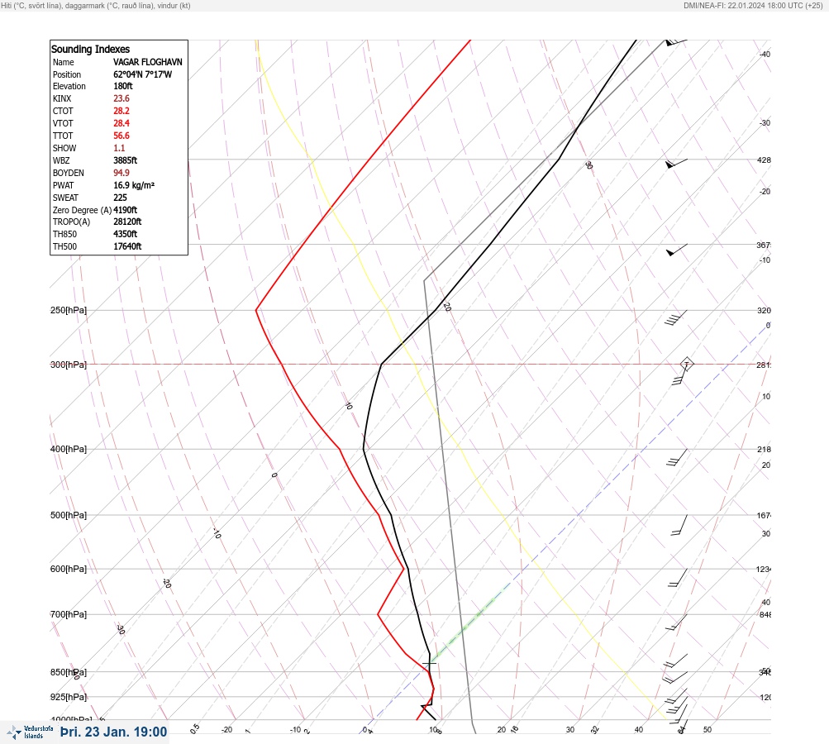829x744 pixels.
Task: Click the wind barb at the 250 hPa level
Action: click(x=676, y=317)
